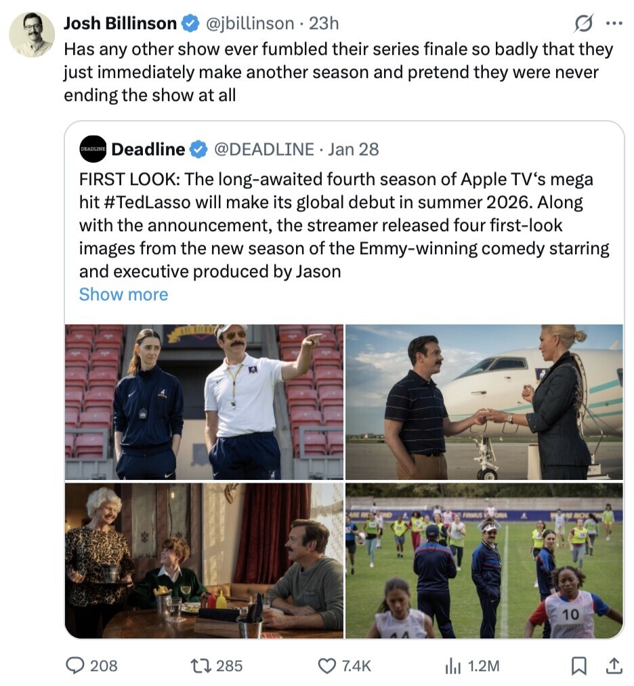Tap the share upload icon
The image size is (634, 686).
coord(614,666)
